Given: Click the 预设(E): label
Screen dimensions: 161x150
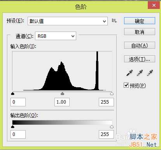Looking at the screenshot, I should tap(16, 21).
